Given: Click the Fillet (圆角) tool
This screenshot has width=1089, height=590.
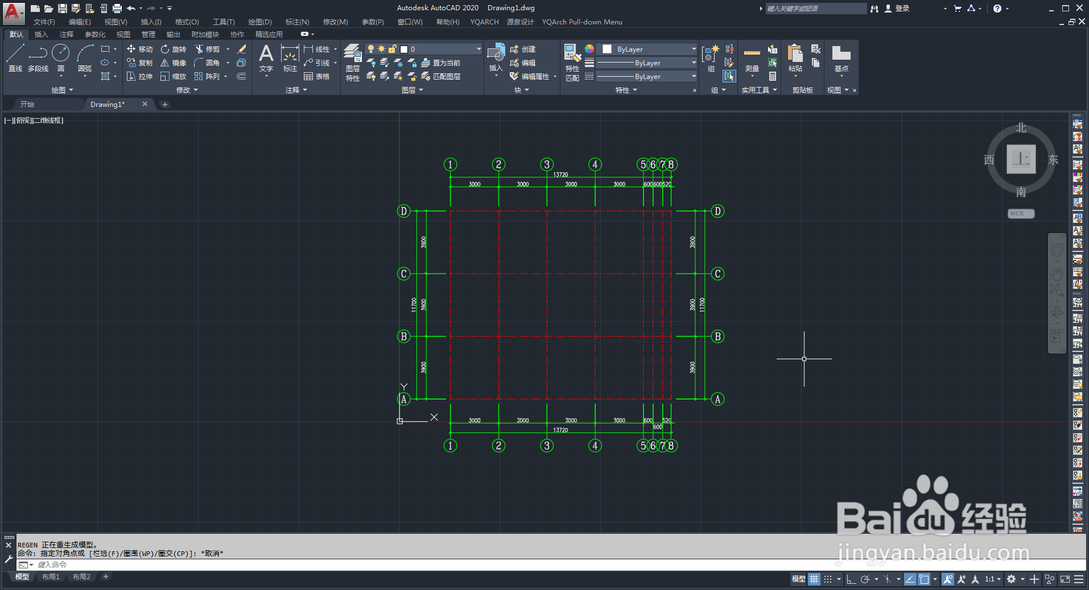Looking at the screenshot, I should 207,63.
